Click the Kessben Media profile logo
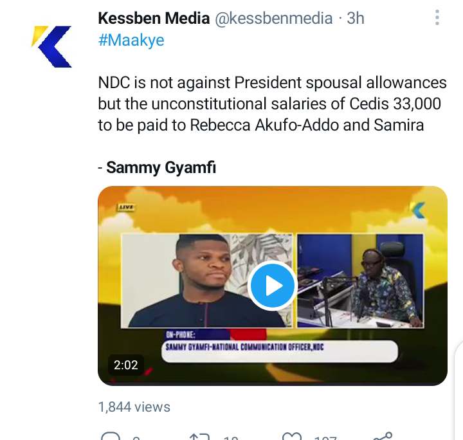The width and height of the screenshot is (463, 440). (x=51, y=47)
